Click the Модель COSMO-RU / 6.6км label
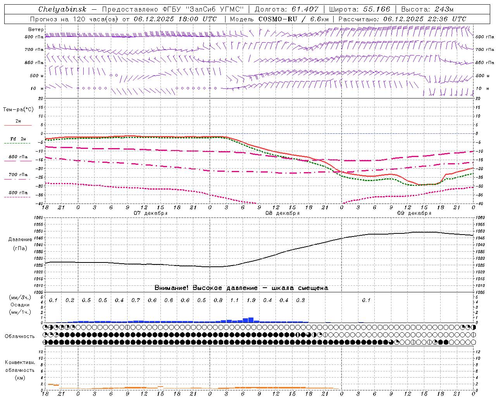 tap(279, 19)
